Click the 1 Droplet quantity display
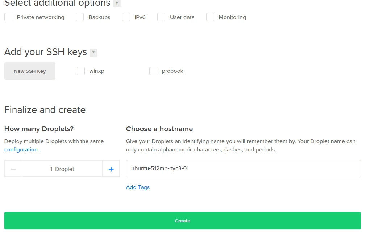Viewport: 366px width, 233px height. point(62,169)
